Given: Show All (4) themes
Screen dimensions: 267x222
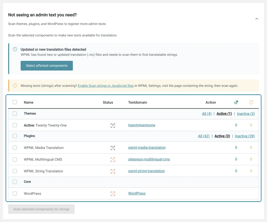Looking at the screenshot, I should [207, 114].
